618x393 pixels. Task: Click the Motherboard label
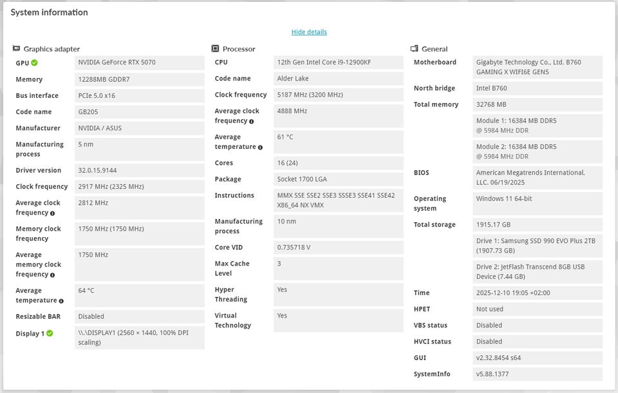pyautogui.click(x=435, y=62)
